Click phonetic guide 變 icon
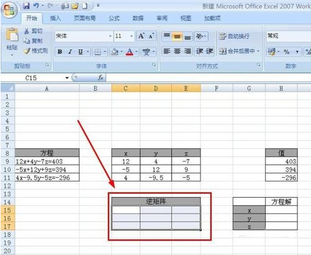The image size is (311, 255). click(x=146, y=52)
